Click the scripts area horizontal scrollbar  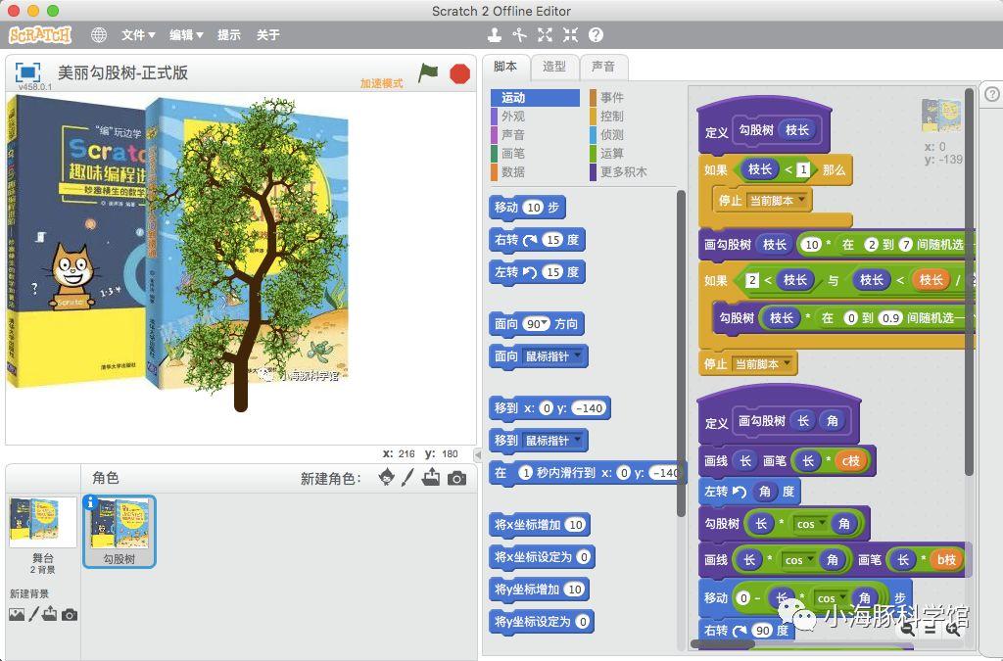[x=723, y=643]
